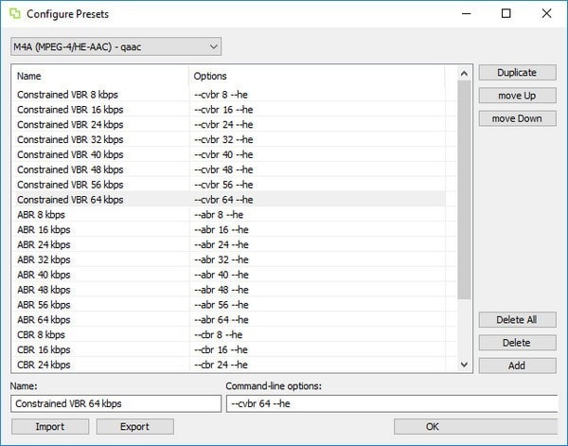This screenshot has width=568, height=446.
Task: Click the Command-line options field
Action: 392,404
